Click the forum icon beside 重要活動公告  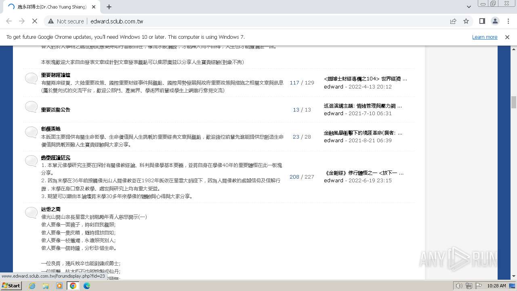[31, 107]
